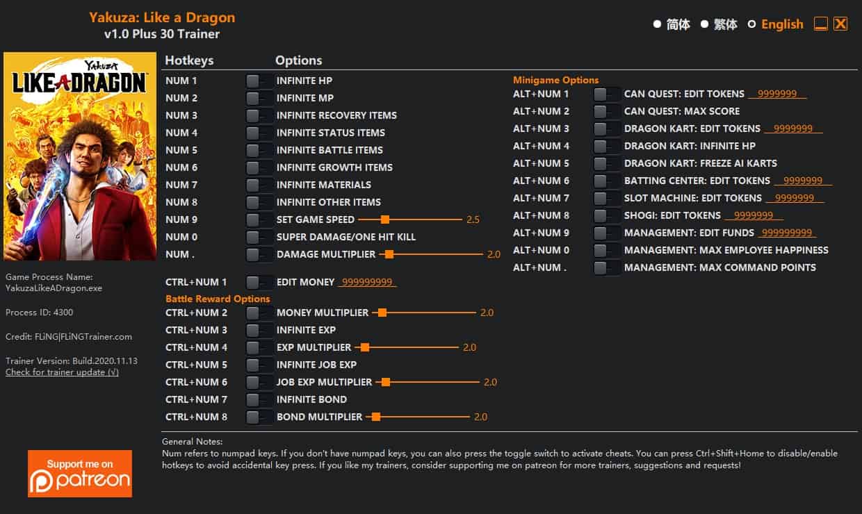Enable Management: Max Employee Happiness

point(606,250)
